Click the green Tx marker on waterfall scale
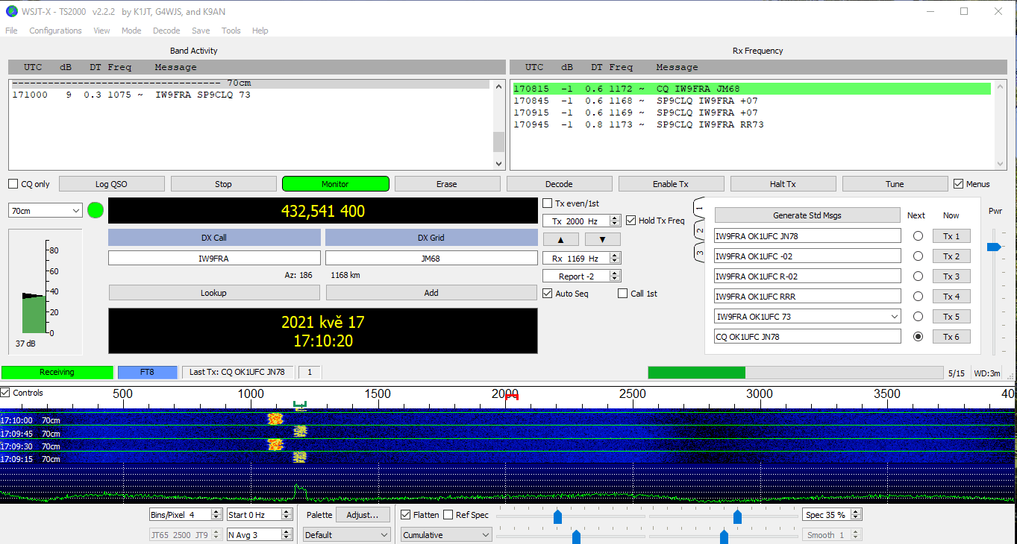The height and width of the screenshot is (544, 1017). click(x=300, y=405)
